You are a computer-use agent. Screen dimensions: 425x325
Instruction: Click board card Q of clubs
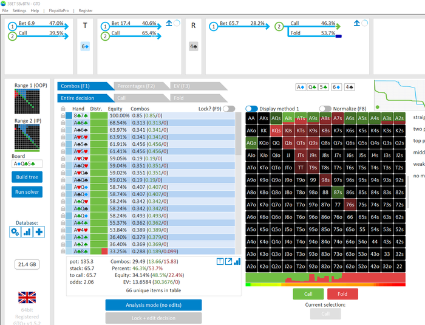312,87
